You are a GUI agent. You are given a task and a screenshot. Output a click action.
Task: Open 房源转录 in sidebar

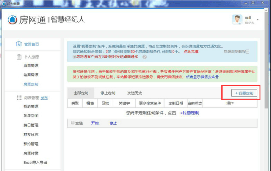[x=31, y=153]
